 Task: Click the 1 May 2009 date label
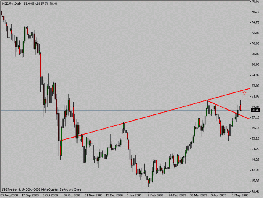tap(240, 195)
